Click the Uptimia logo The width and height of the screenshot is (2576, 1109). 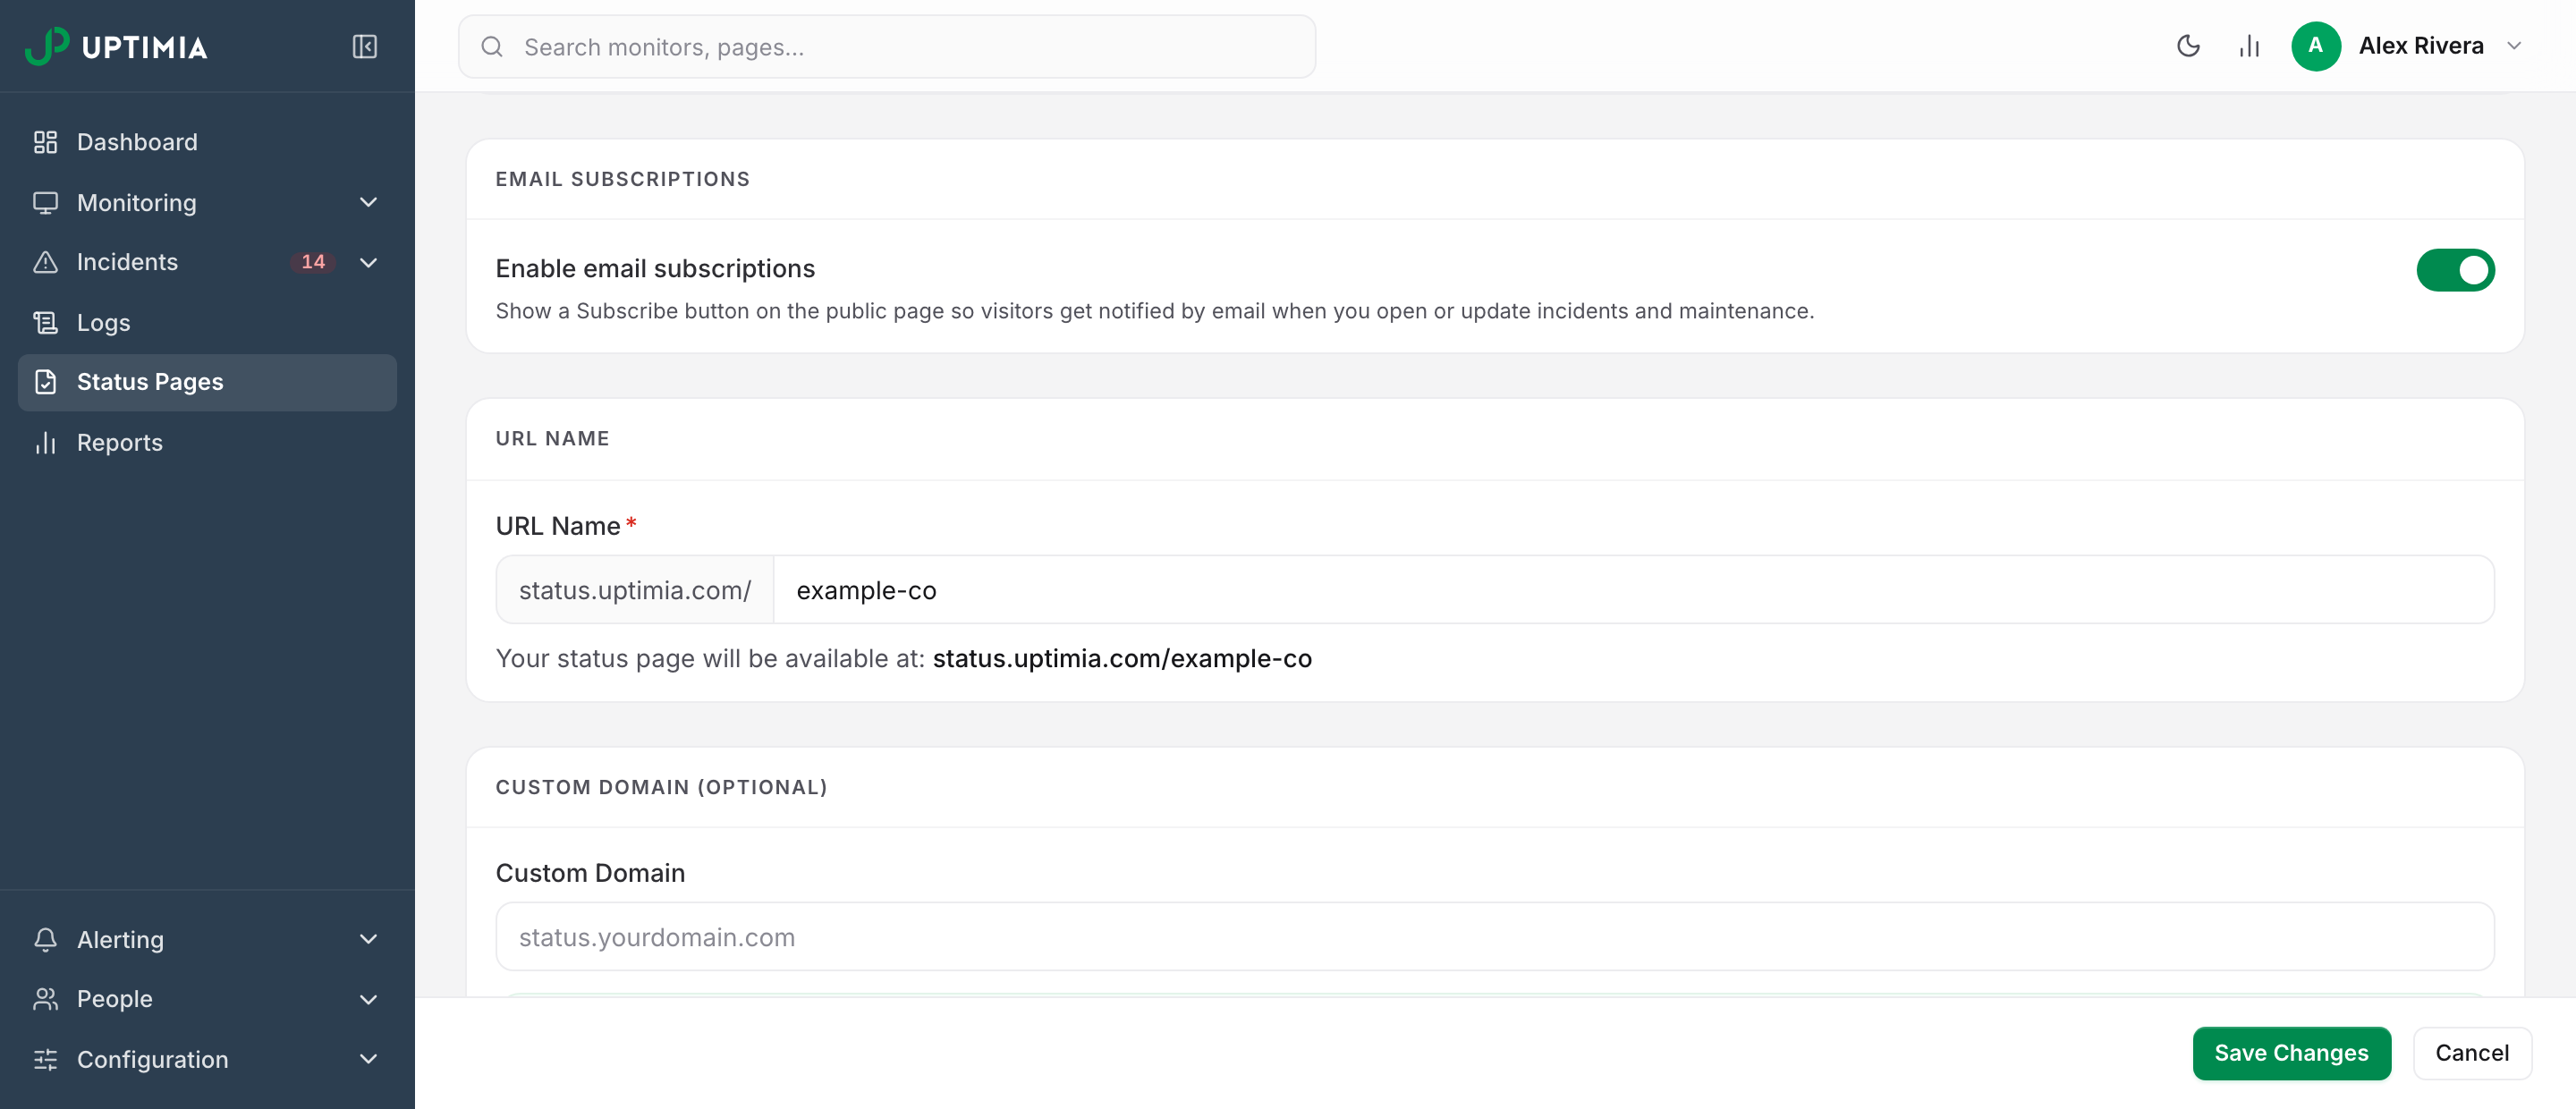(116, 47)
